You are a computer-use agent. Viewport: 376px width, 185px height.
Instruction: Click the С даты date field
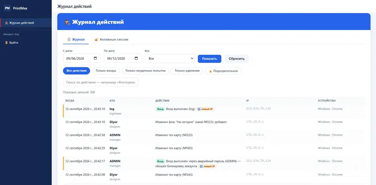pyautogui.click(x=82, y=58)
